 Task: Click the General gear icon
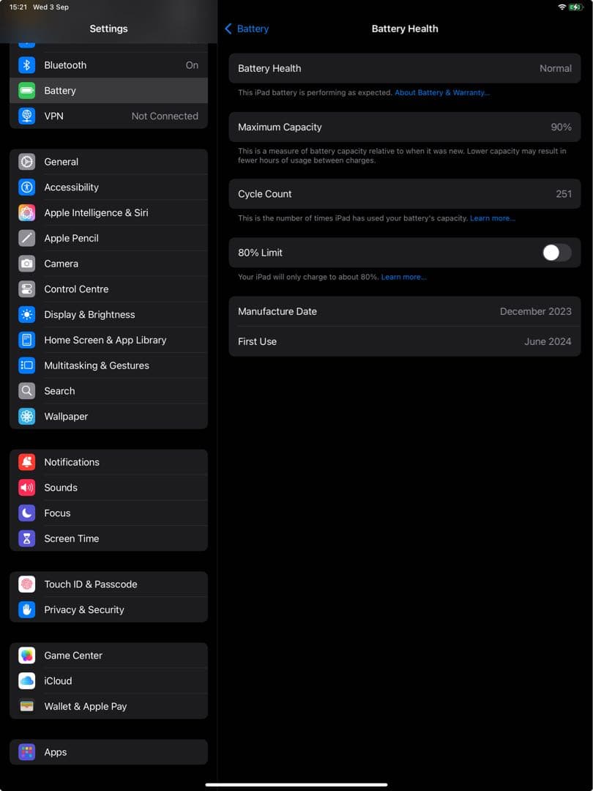(27, 162)
